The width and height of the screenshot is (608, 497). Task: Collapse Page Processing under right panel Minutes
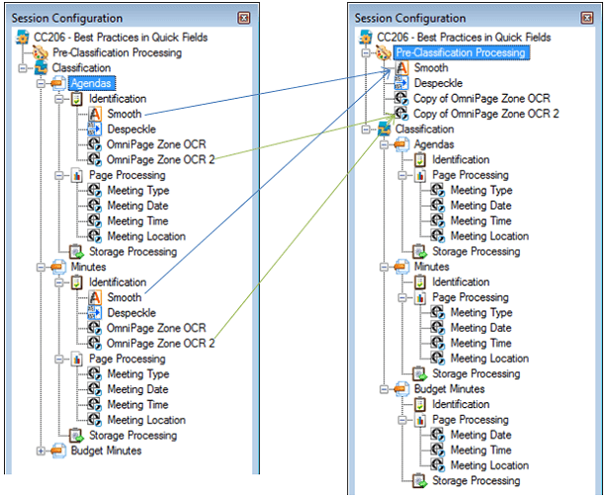pyautogui.click(x=402, y=297)
